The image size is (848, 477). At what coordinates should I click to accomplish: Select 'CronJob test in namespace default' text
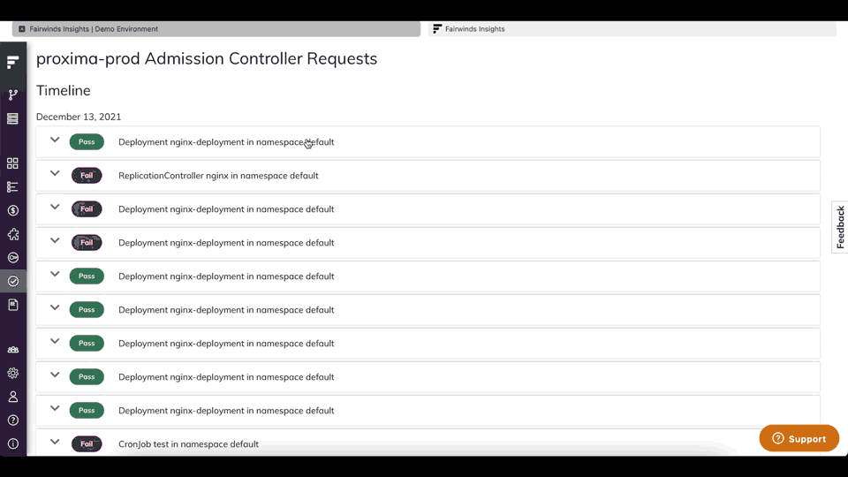click(188, 444)
